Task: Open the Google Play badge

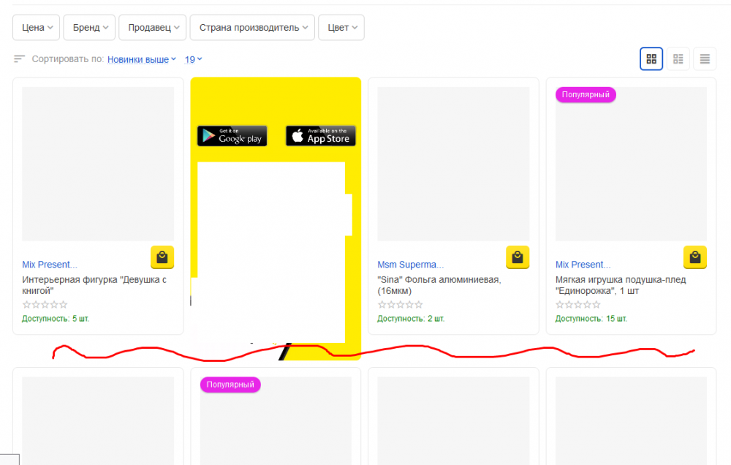Action: 232,136
